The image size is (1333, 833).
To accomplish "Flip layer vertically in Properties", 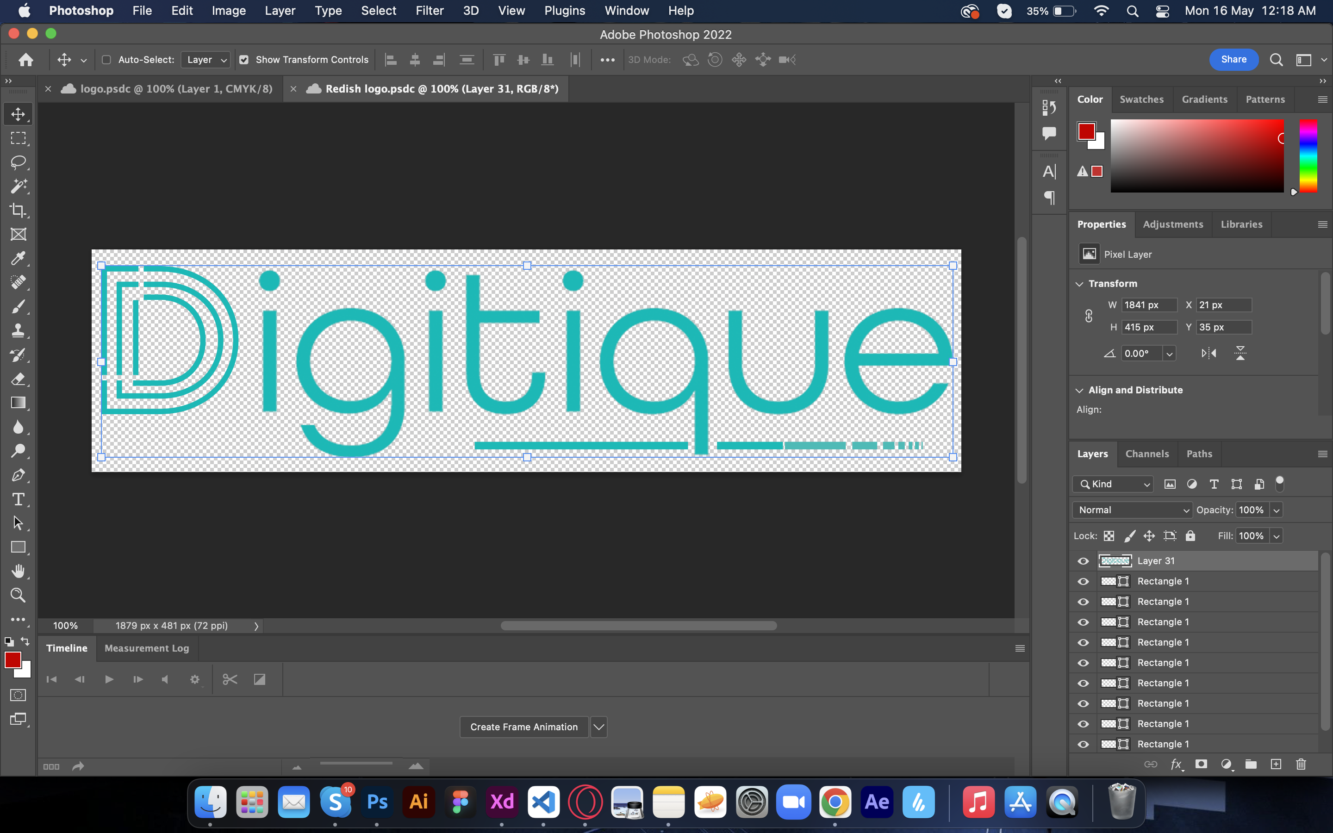I will click(x=1240, y=353).
